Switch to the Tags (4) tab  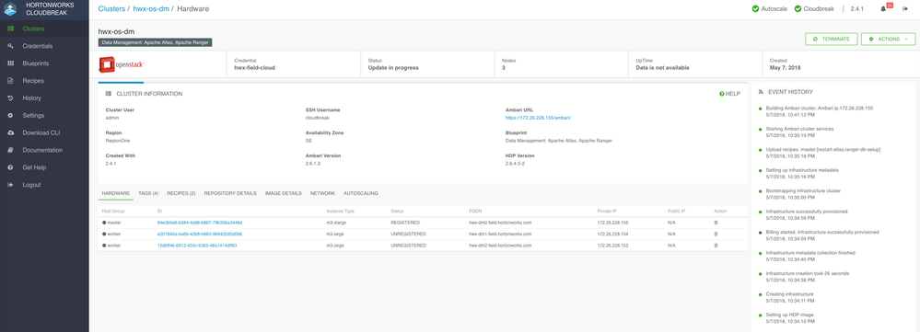(148, 193)
